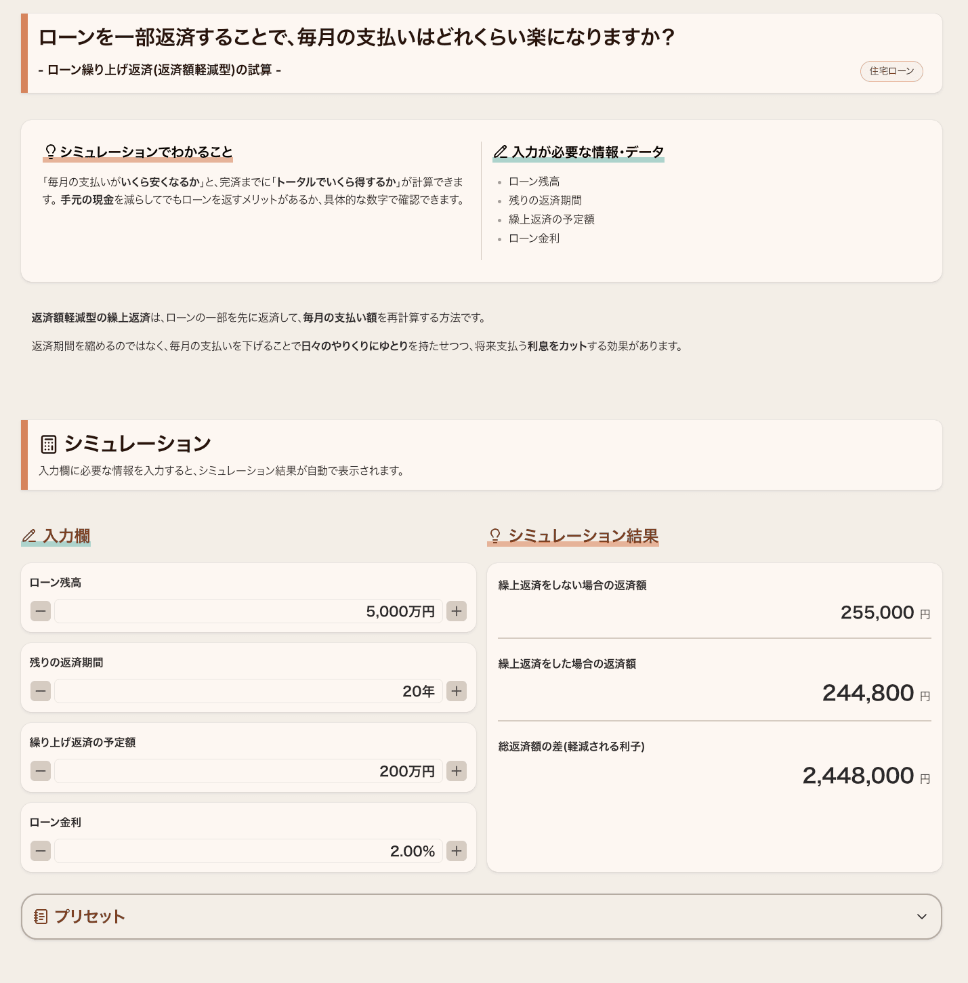
Task: Click plus for 残りの返済期間
Action: 457,691
